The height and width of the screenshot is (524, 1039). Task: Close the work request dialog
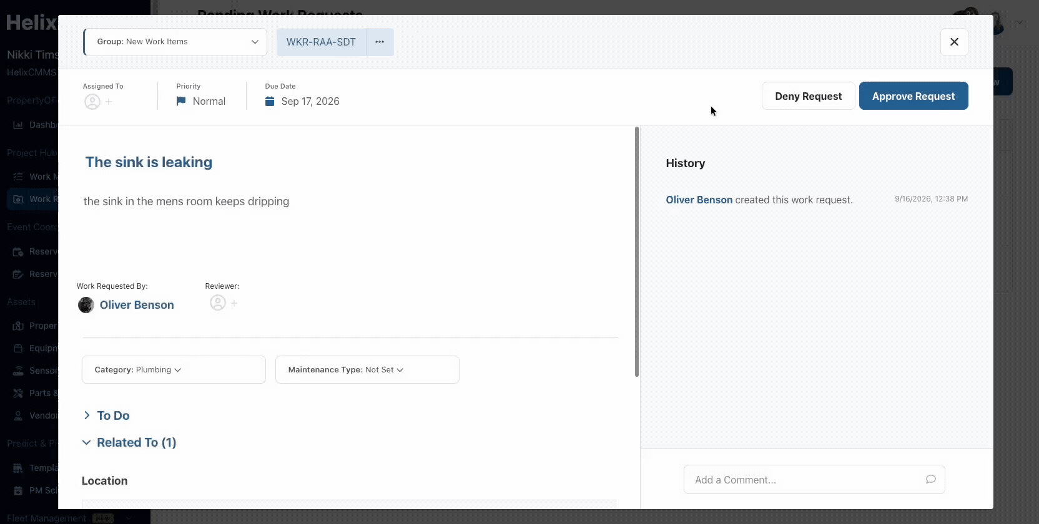pyautogui.click(x=954, y=42)
